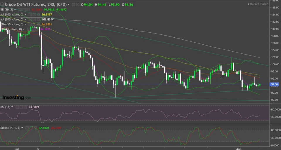Click the MA (100, close, 0) label
Image resolution: width=281 pixels, height=150 pixels.
tap(12, 15)
